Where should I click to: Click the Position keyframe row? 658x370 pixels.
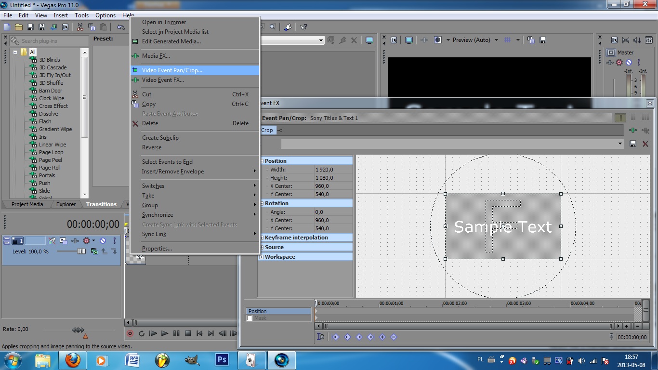click(278, 311)
